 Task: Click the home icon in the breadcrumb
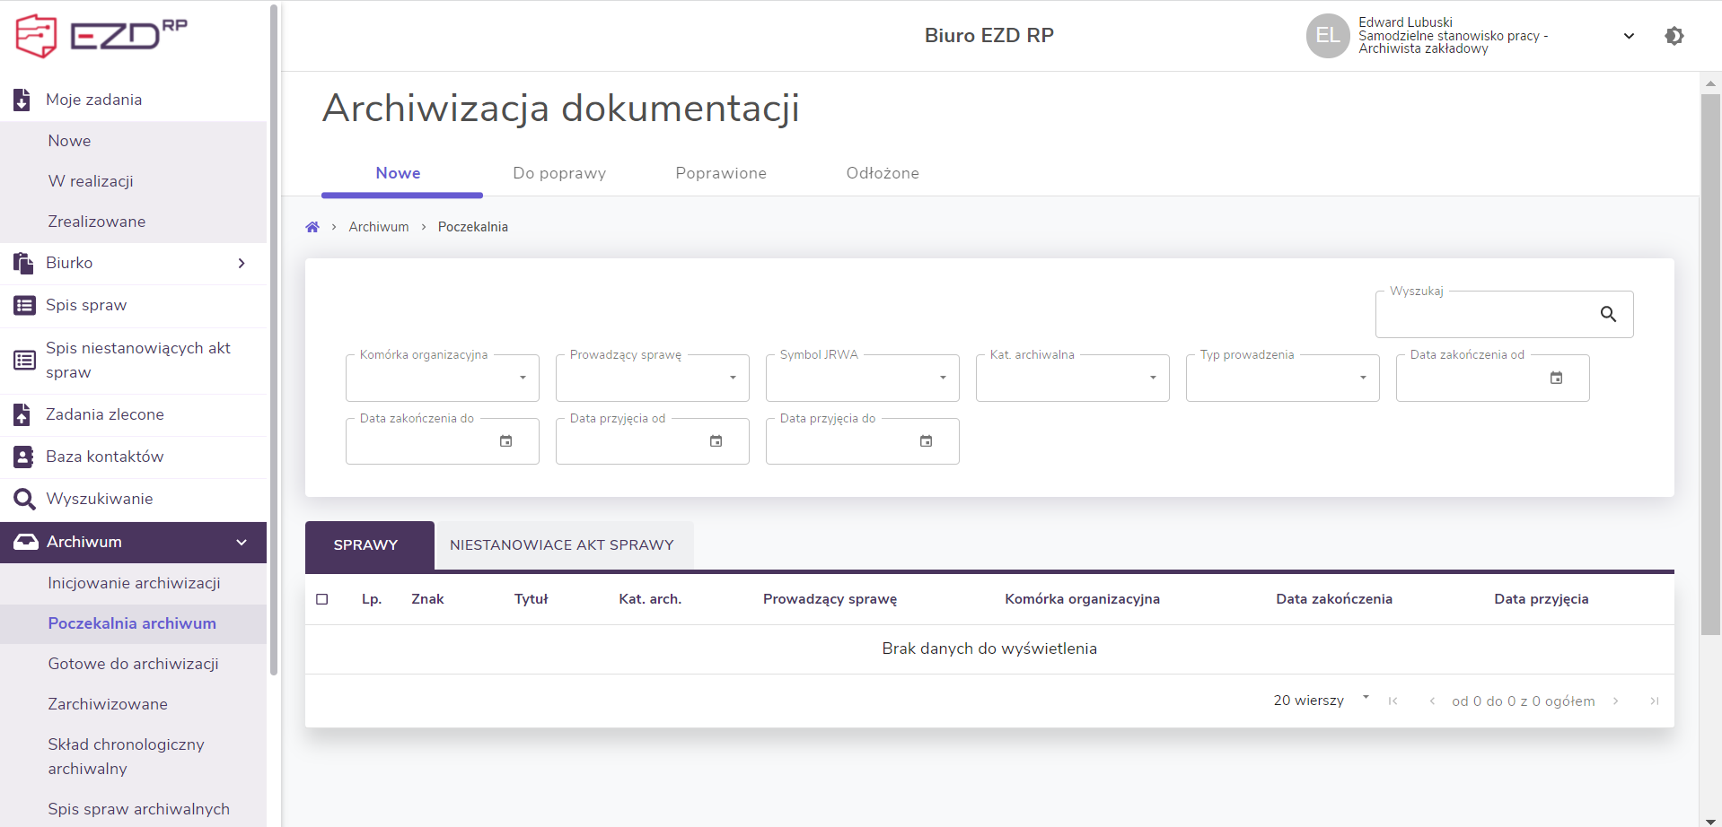[x=312, y=227]
